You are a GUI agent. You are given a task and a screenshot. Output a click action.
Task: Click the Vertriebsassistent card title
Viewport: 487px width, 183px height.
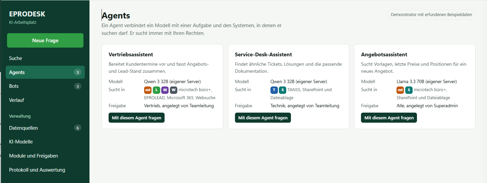pyautogui.click(x=131, y=54)
